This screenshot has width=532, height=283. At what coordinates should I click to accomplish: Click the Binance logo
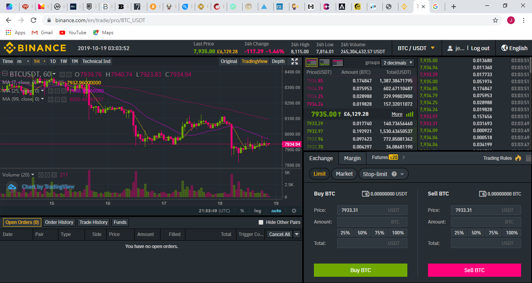(x=35, y=48)
